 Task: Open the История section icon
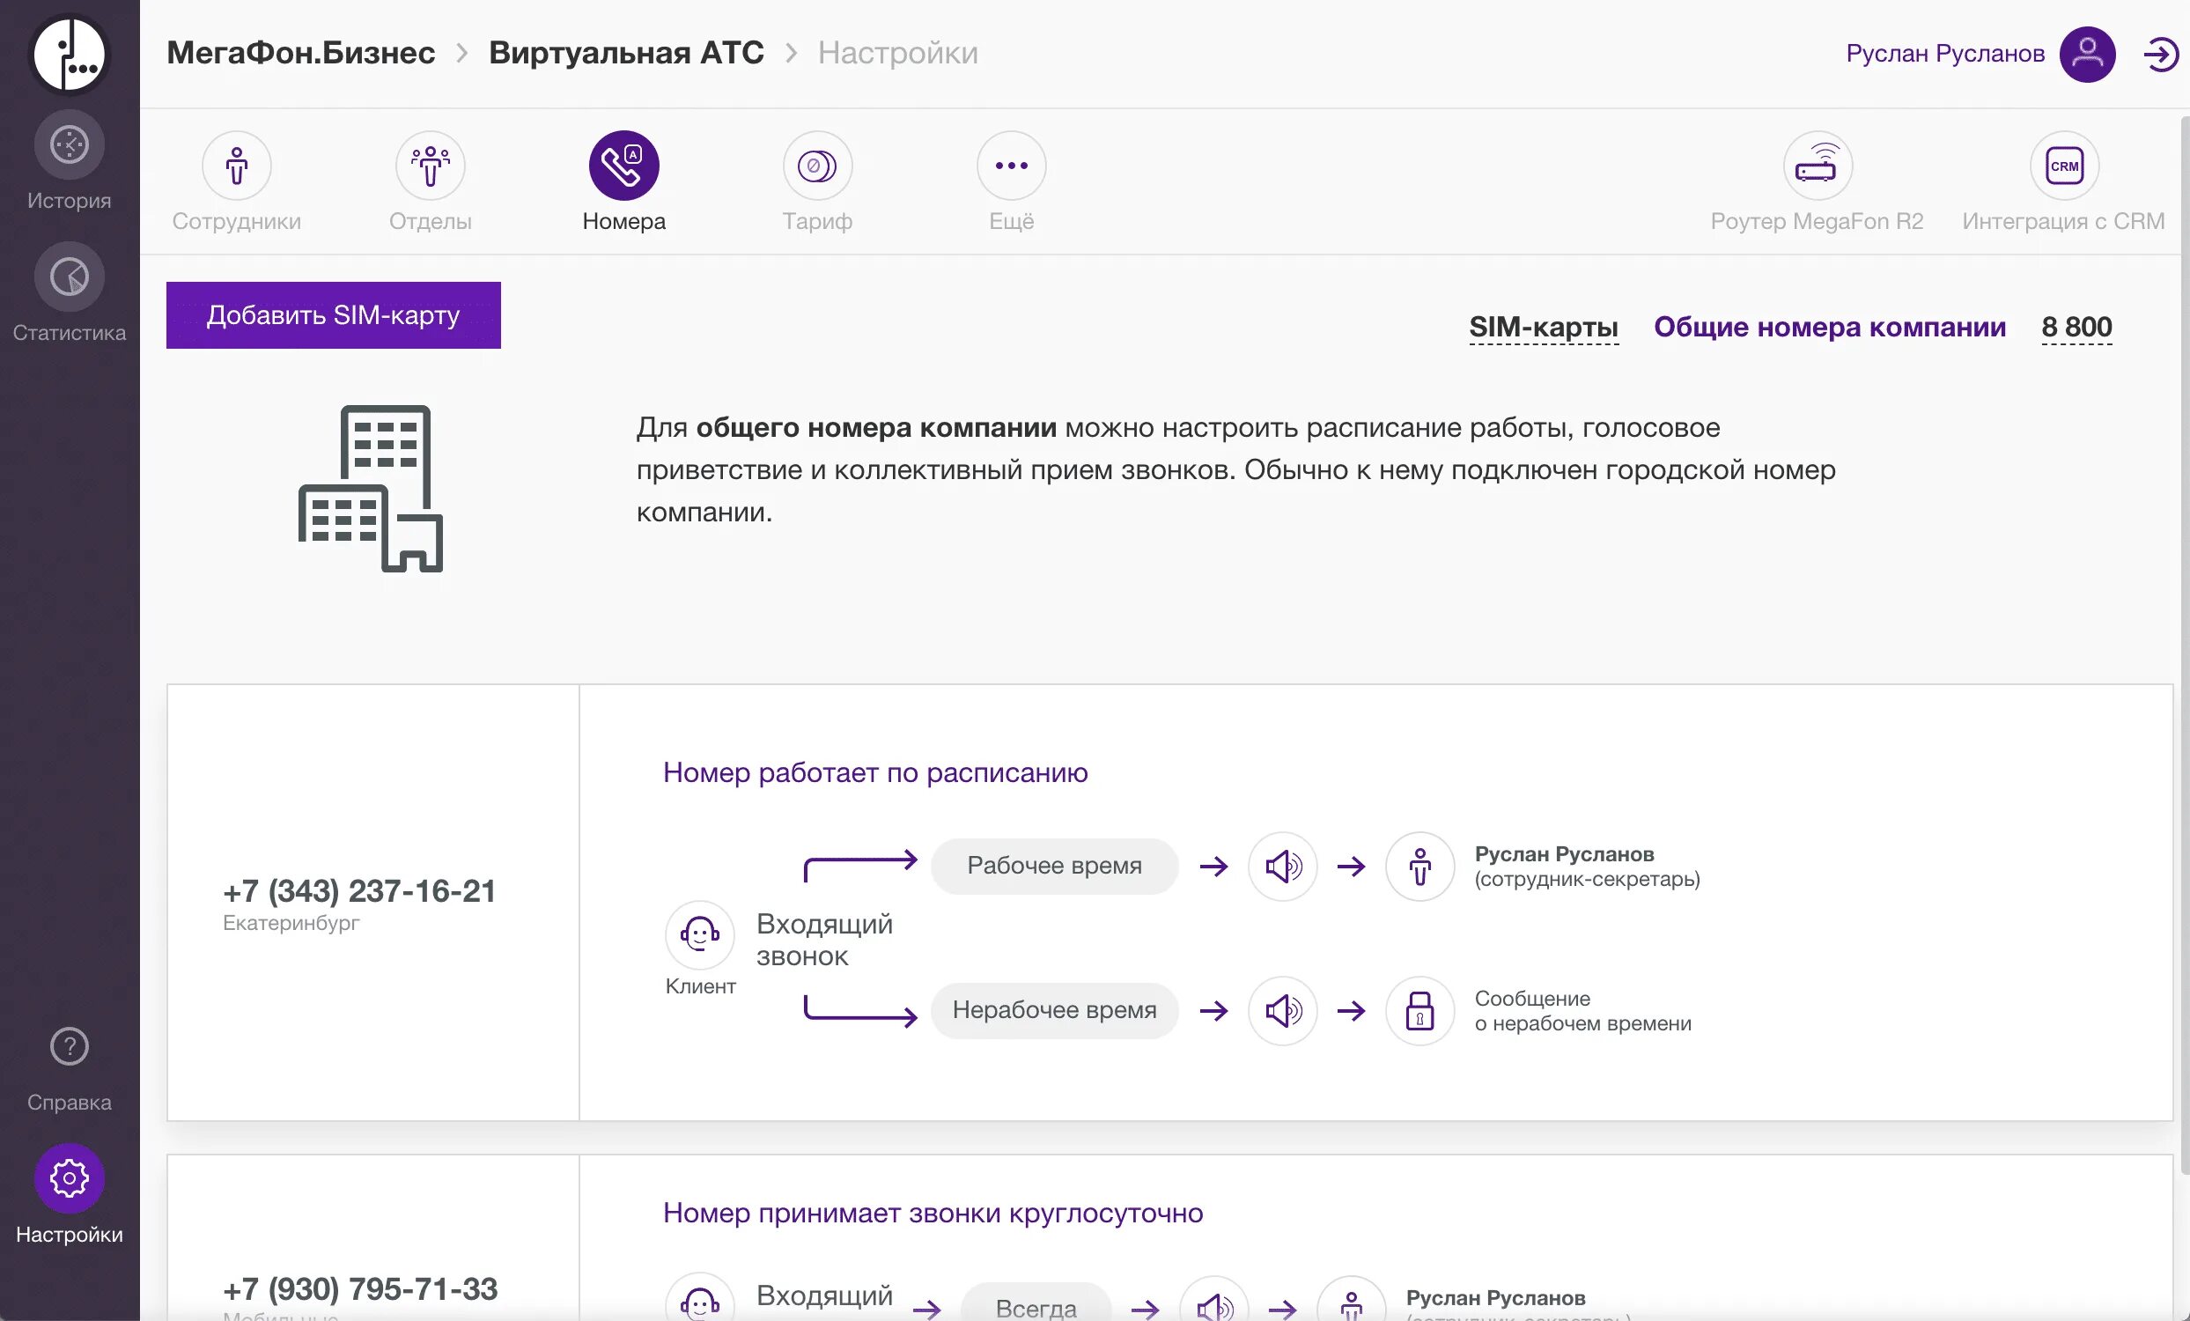(70, 145)
